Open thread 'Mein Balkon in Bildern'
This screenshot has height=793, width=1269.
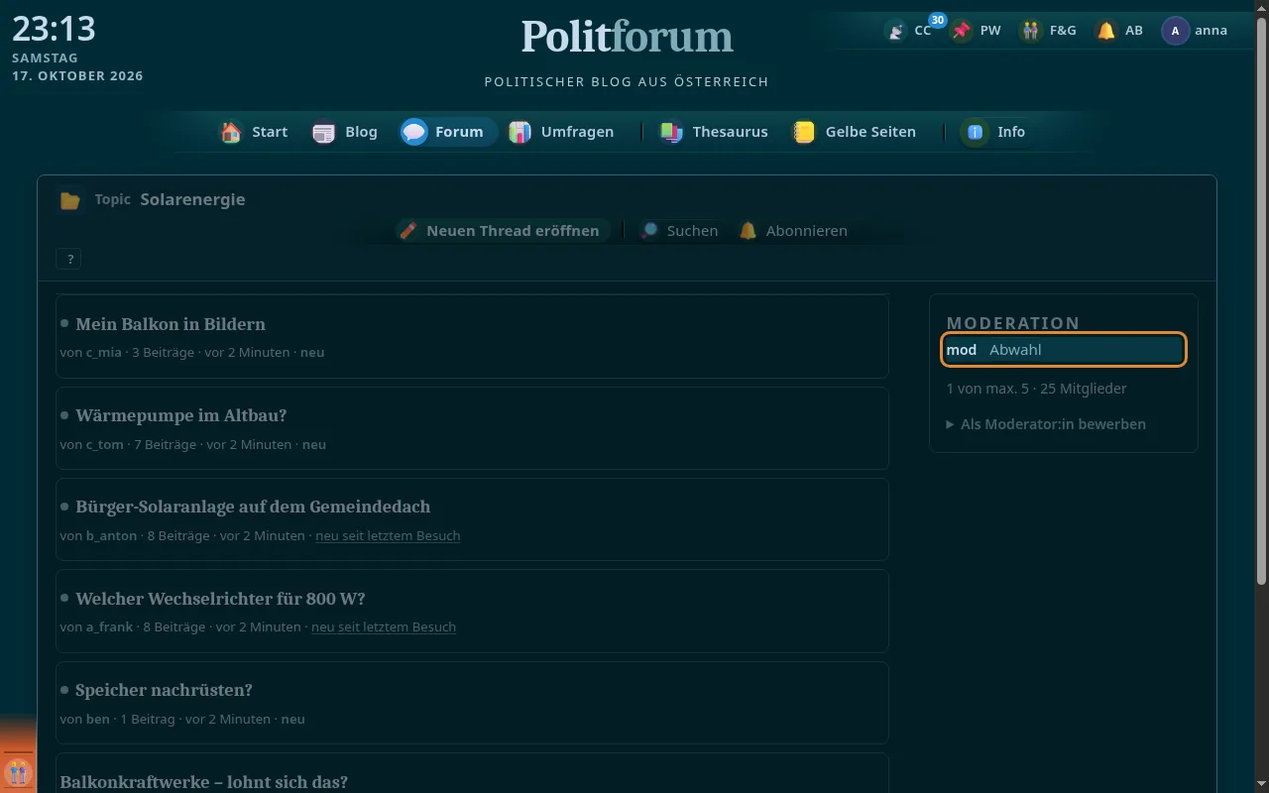pos(171,324)
